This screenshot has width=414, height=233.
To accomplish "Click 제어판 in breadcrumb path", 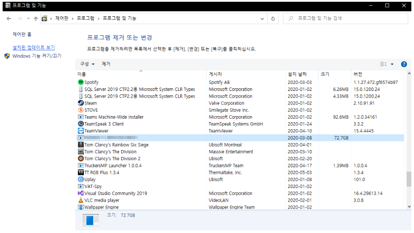I will (61, 18).
